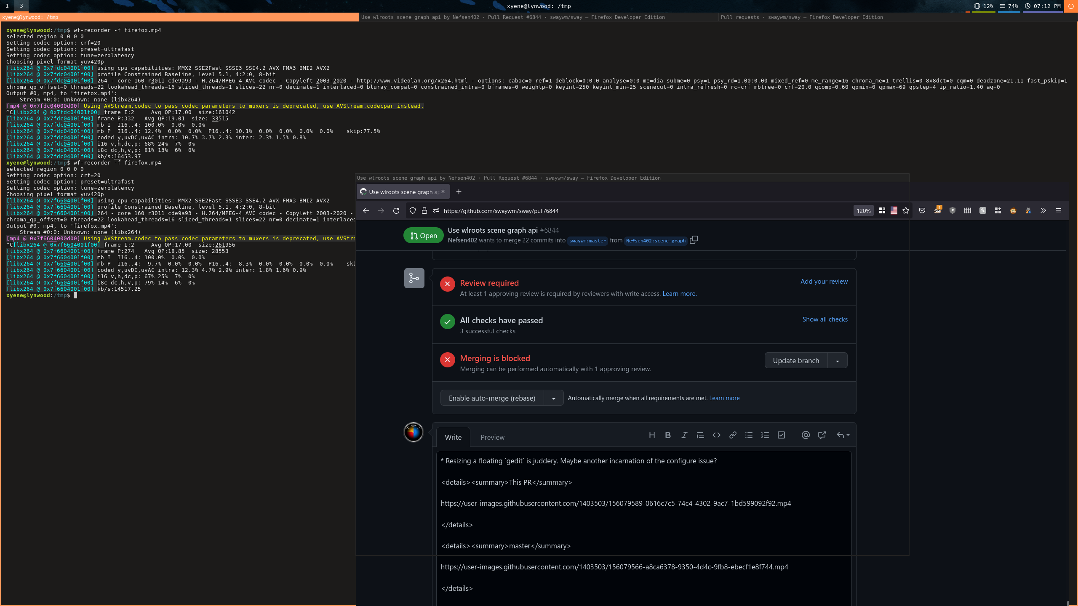Insert a link with the link icon
This screenshot has height=606, width=1078.
pyautogui.click(x=733, y=435)
